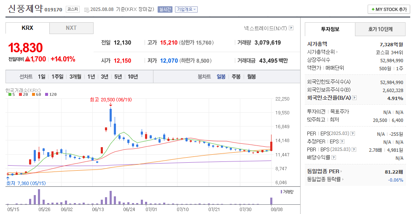Click red 20-day moving average swatch

click(x=20, y=95)
